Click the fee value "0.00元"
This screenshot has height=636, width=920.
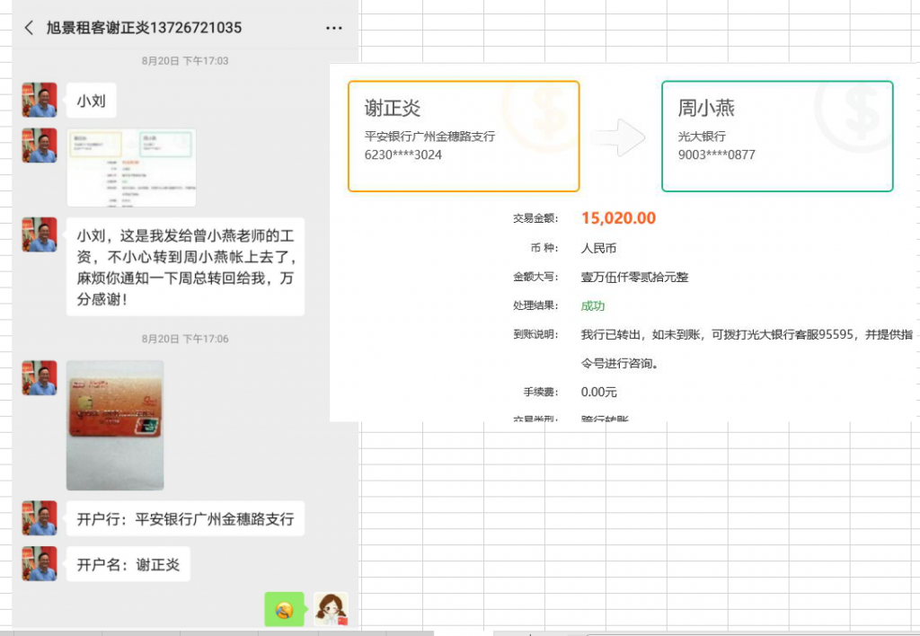coord(599,392)
